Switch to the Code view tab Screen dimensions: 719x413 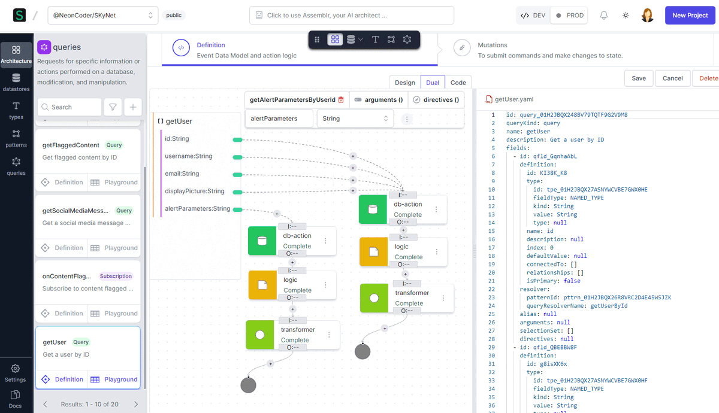click(x=458, y=83)
